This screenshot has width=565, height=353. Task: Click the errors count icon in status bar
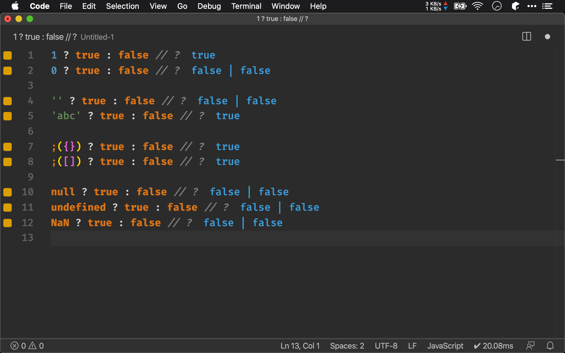tap(15, 346)
